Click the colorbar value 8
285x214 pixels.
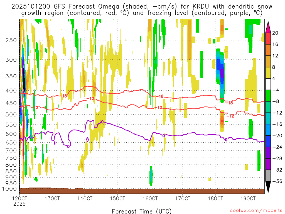[274, 67]
